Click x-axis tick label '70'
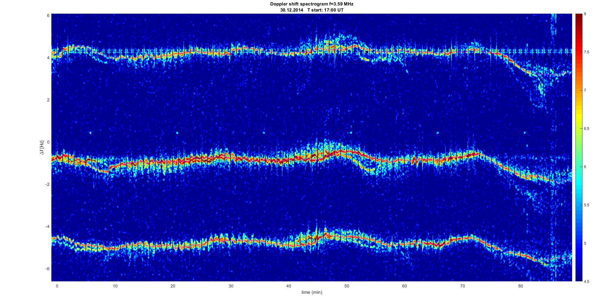The image size is (608, 302). pyautogui.click(x=462, y=286)
